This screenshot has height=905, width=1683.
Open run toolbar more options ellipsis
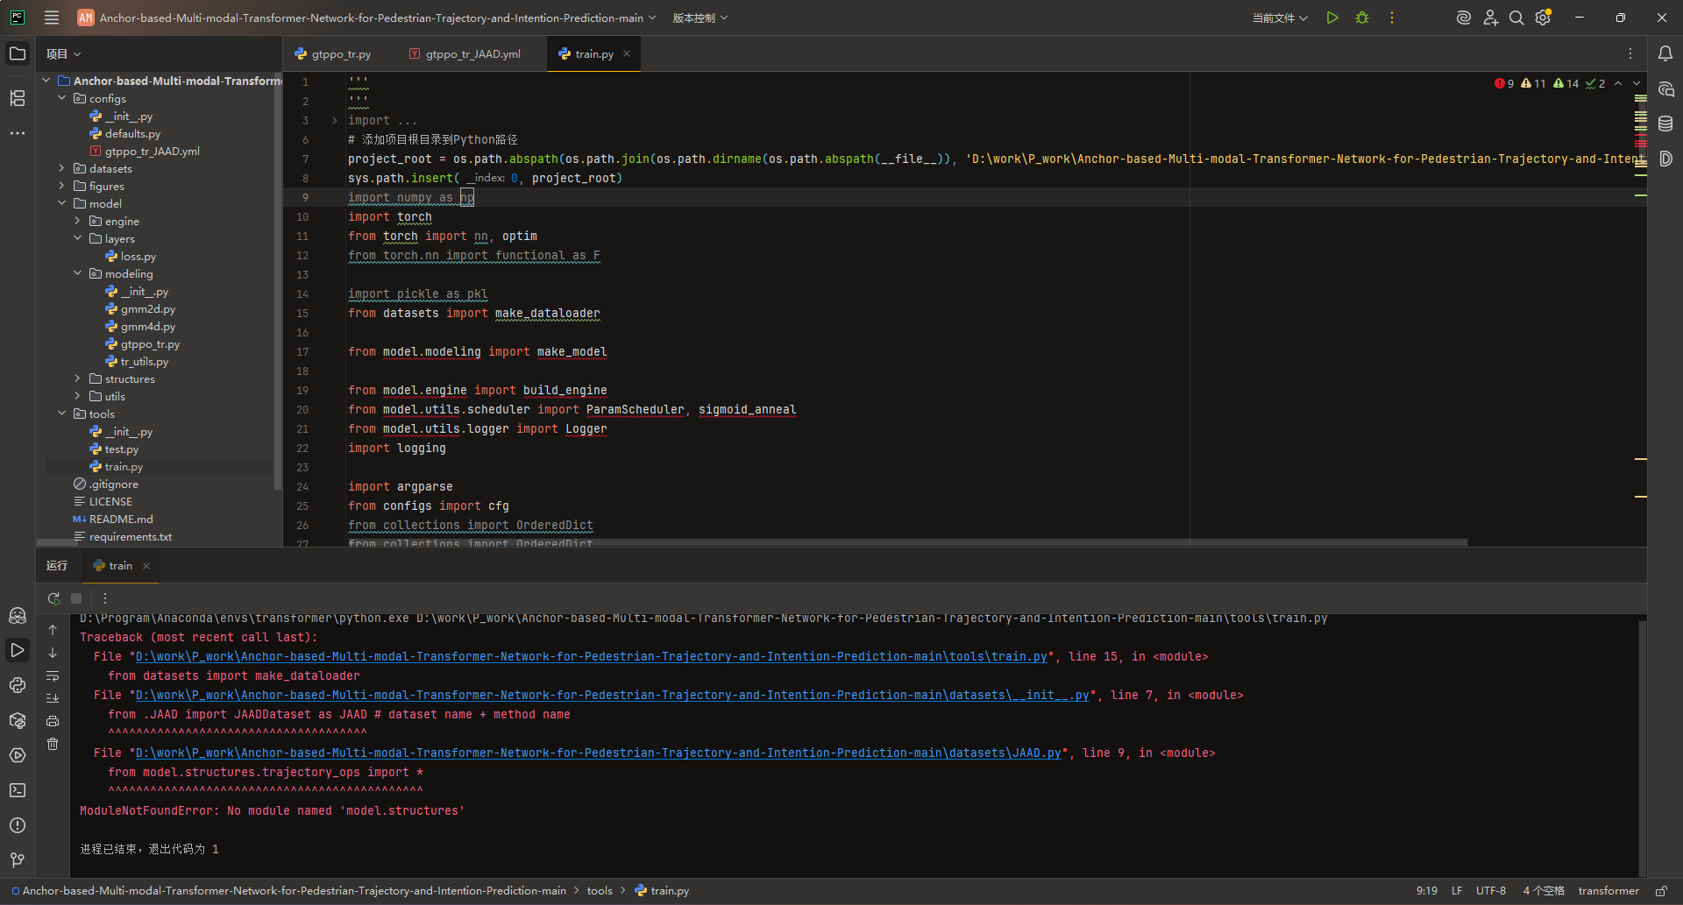click(105, 598)
